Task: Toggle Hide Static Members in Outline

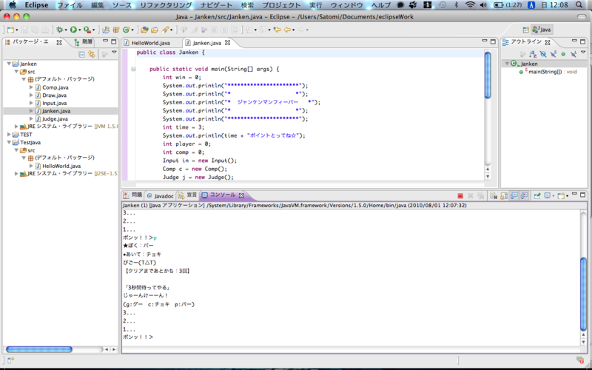Action: click(x=553, y=54)
